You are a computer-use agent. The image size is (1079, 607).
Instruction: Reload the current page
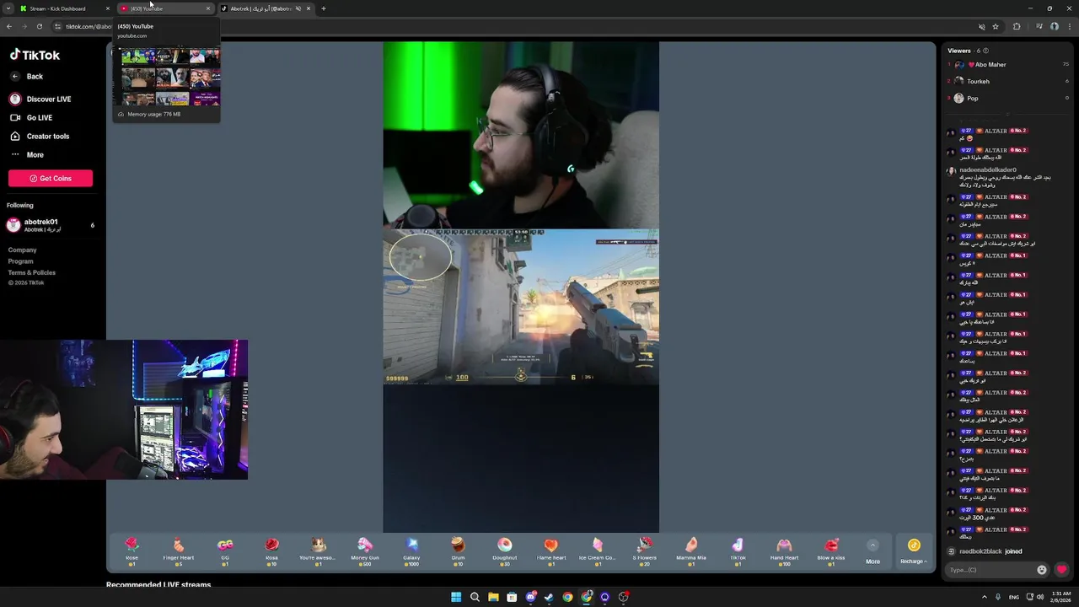click(40, 26)
